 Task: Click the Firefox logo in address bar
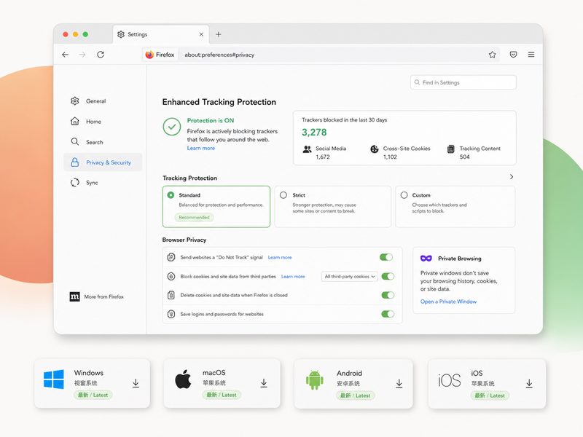[149, 55]
